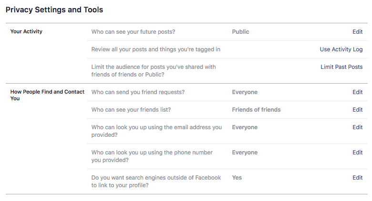Open the Use Activity Log link

click(x=341, y=49)
